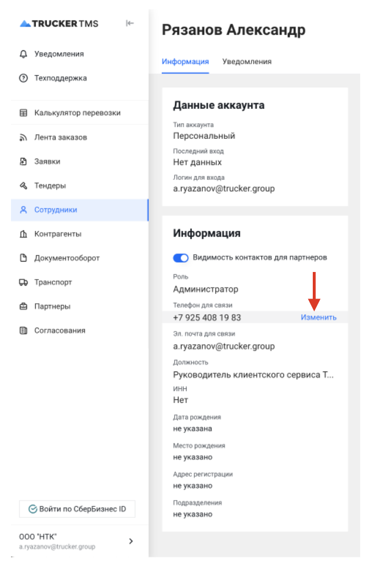Open the Калькулятор перевозки calculator icon
Image resolution: width=370 pixels, height=581 pixels.
tap(24, 113)
